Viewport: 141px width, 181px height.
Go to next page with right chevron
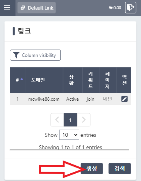click(84, 120)
